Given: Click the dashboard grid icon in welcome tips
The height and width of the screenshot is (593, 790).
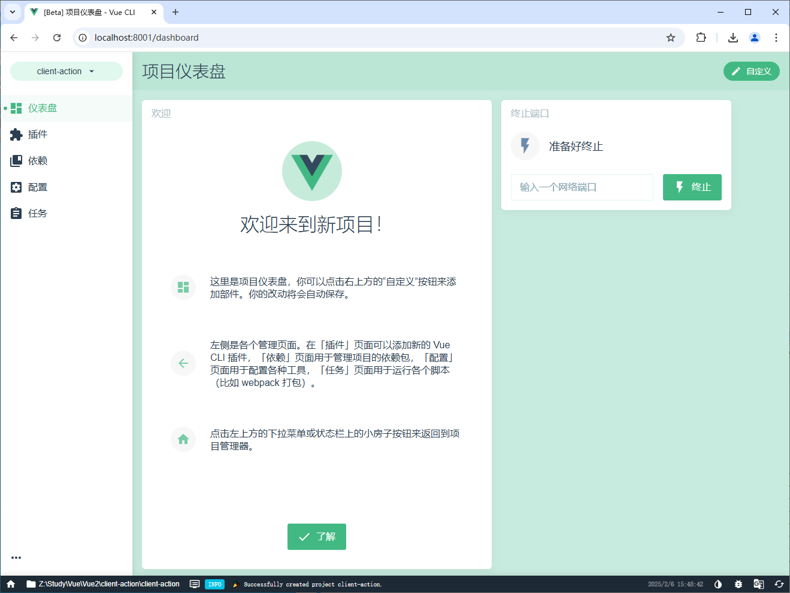Looking at the screenshot, I should 183,287.
